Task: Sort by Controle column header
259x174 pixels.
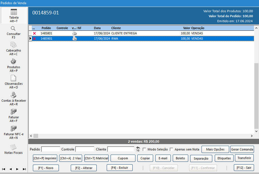Action: 62,28
